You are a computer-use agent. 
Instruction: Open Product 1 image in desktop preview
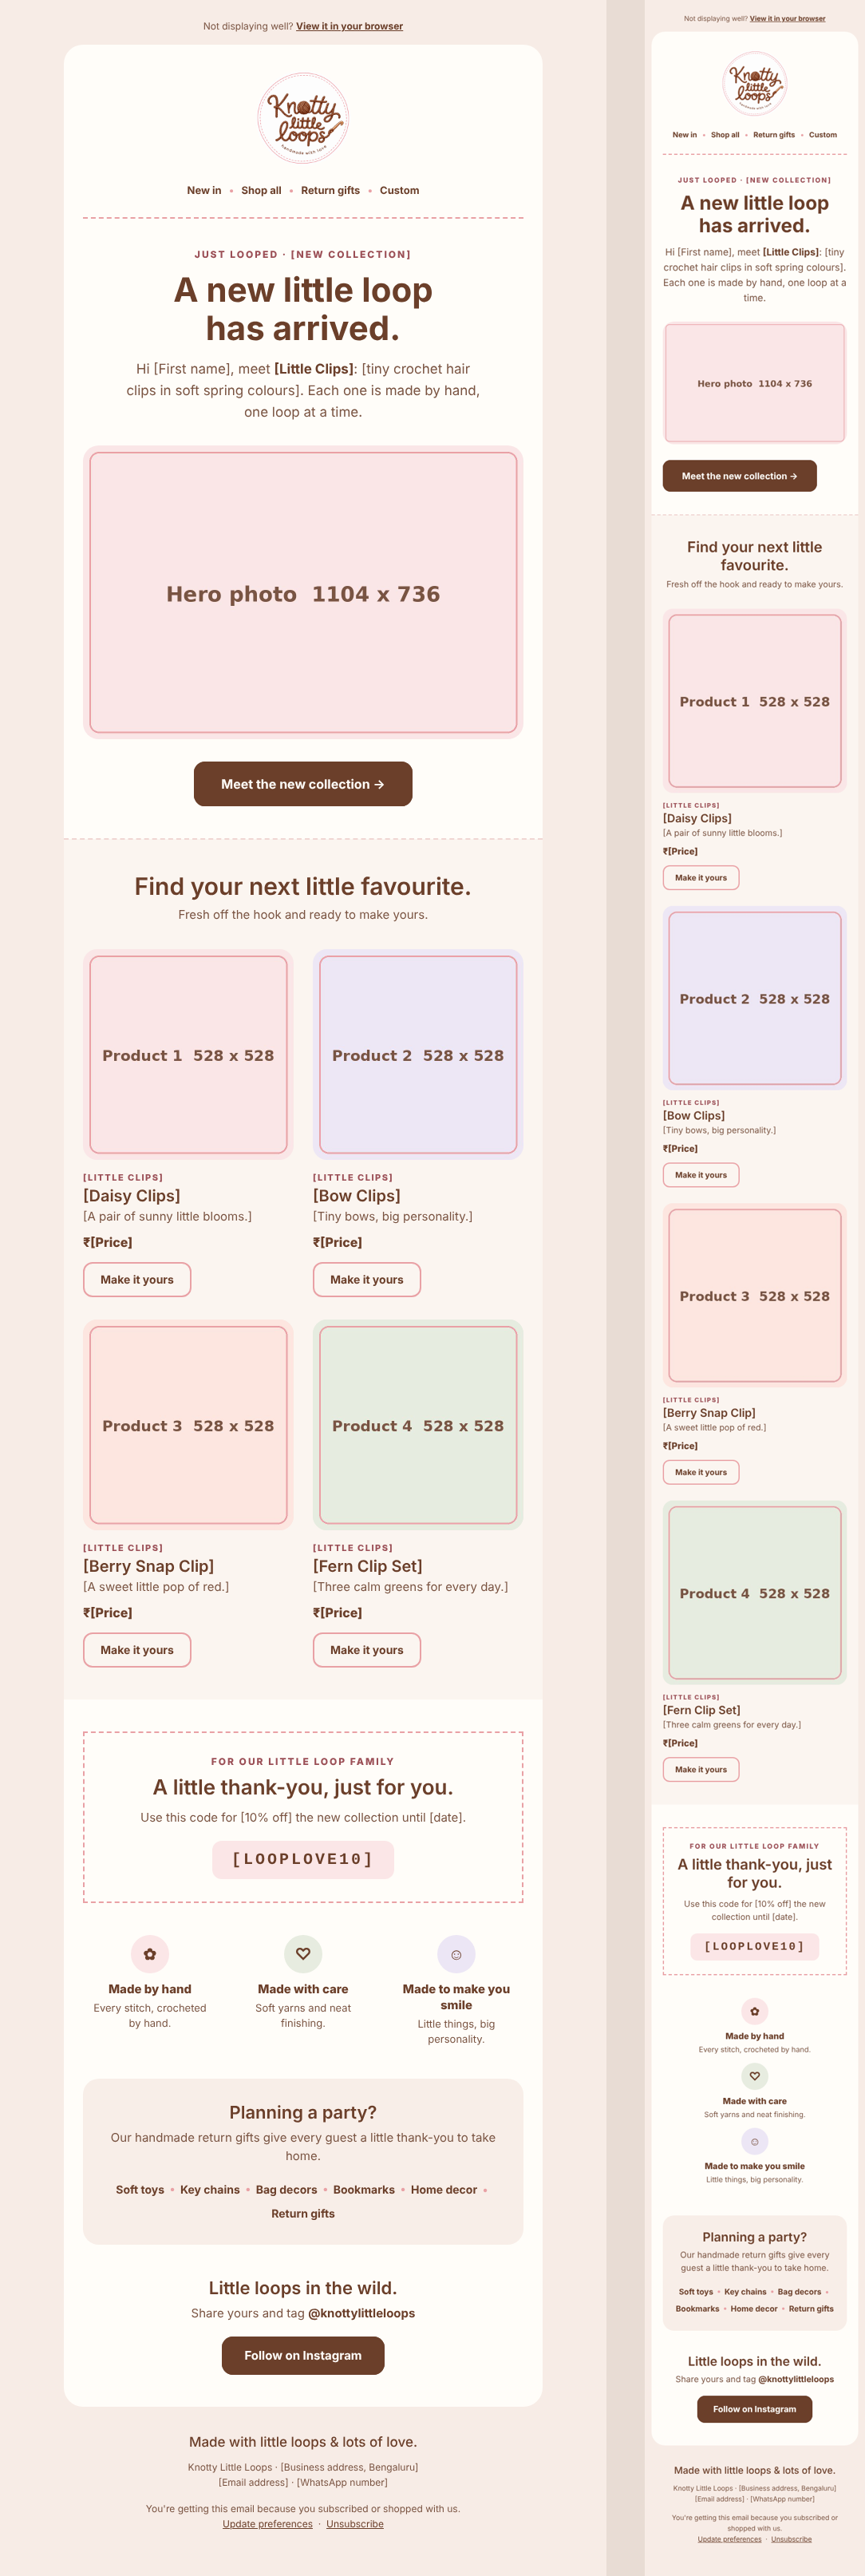click(188, 1054)
